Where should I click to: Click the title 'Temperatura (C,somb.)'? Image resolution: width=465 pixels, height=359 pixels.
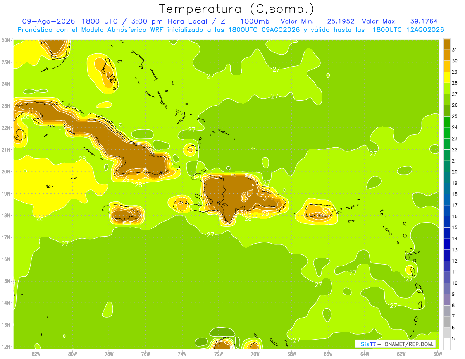point(237,9)
